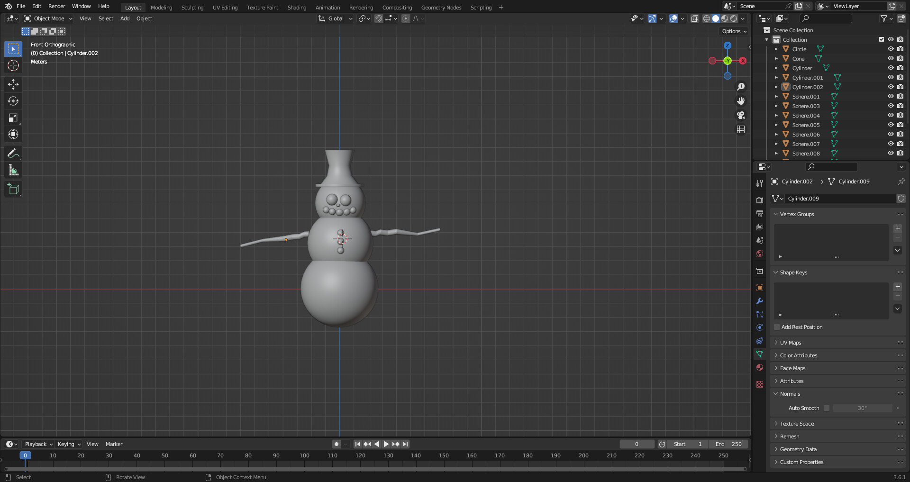
Task: Set the Auto Smooth angle slider
Action: (x=862, y=408)
